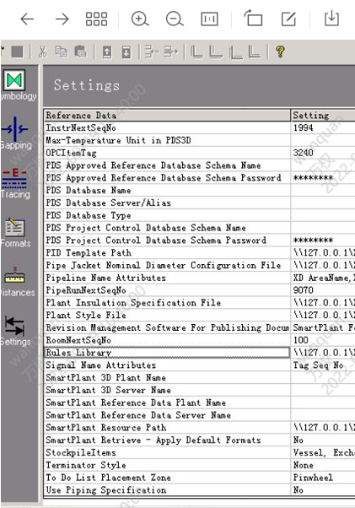Edit the image with the pencil icon
This screenshot has height=508, width=355.
pyautogui.click(x=288, y=19)
